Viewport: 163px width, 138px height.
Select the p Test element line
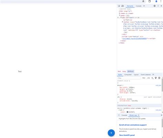click(x=128, y=20)
